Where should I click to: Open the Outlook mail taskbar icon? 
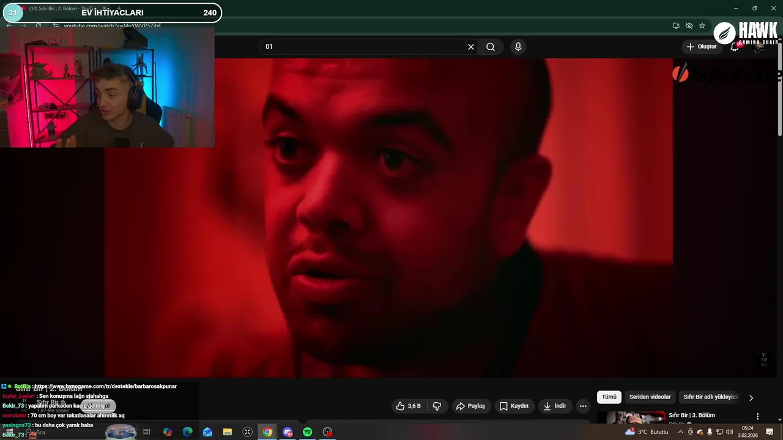207,432
